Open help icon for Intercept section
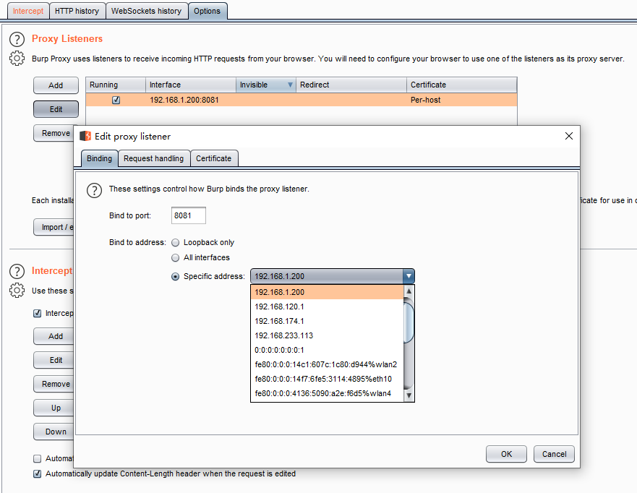This screenshot has height=493, width=637. point(17,271)
